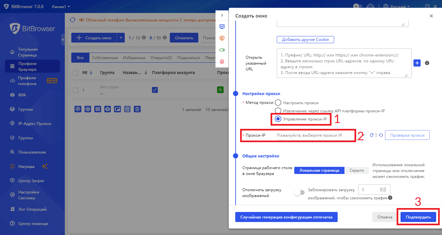Toggle the disable image loading switch
Screen dimensions: 442x235
(299, 192)
